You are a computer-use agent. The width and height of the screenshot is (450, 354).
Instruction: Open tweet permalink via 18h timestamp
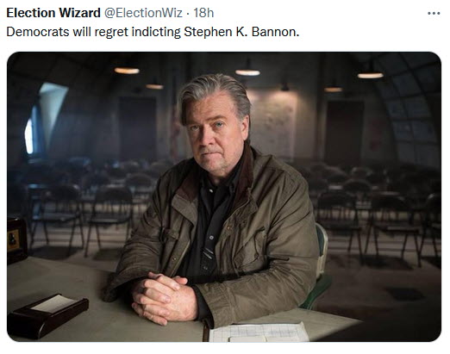[x=203, y=13]
